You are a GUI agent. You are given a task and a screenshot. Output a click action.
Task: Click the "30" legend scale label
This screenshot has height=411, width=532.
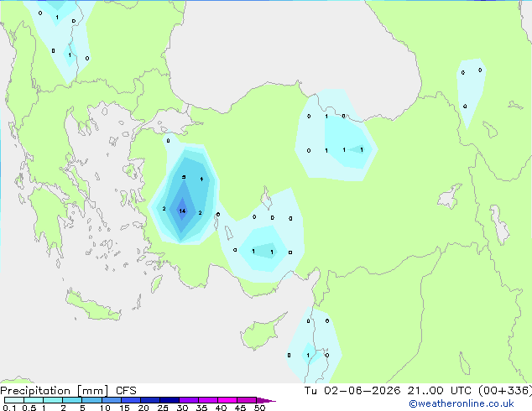click(182, 408)
